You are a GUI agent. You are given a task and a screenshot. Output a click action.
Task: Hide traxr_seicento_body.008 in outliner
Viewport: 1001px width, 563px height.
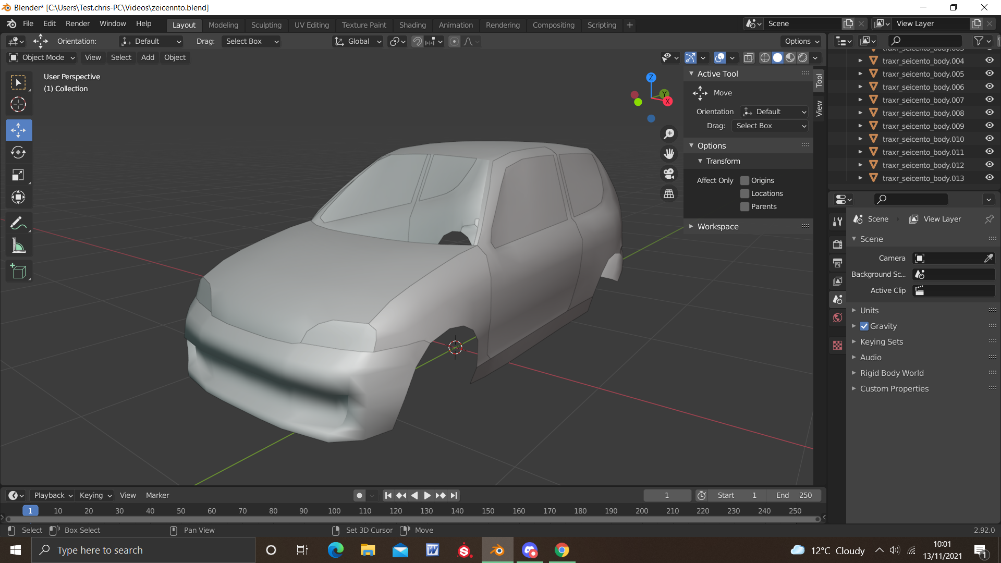pyautogui.click(x=989, y=113)
